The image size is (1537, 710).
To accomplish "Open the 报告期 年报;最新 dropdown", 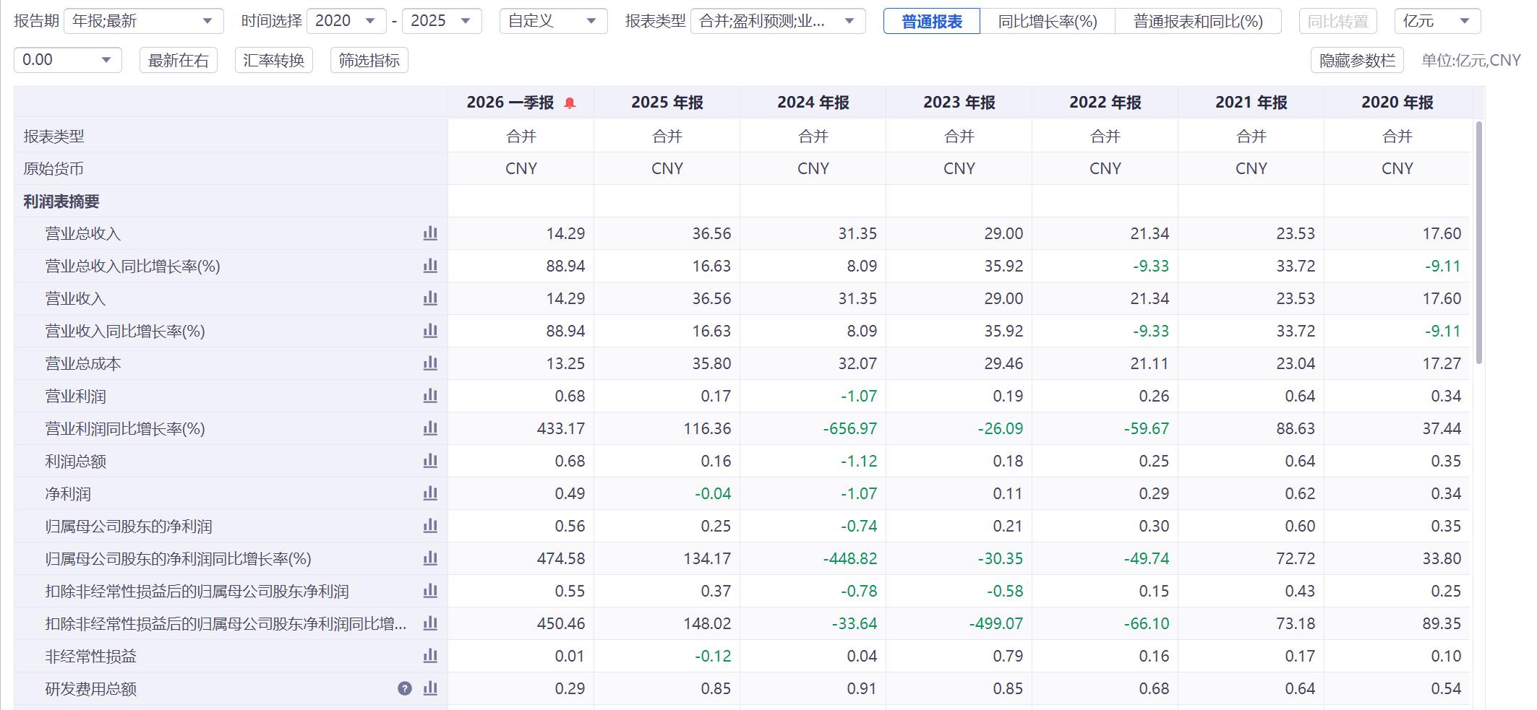I will click(x=143, y=21).
